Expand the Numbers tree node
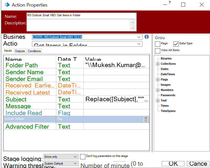The image size is (210, 168). (x=158, y=90)
